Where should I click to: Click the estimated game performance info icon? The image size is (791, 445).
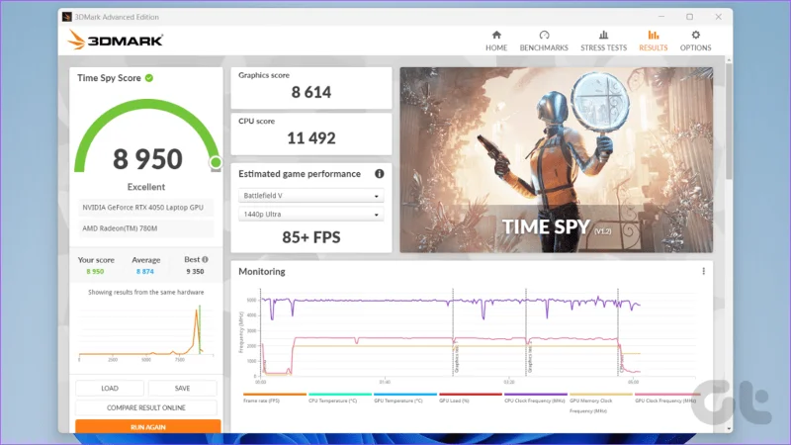click(380, 174)
